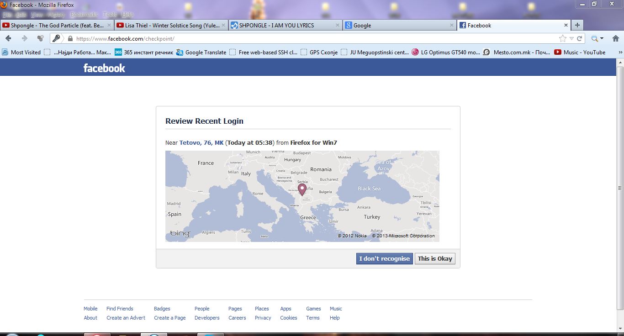
Task: Switch to the Google tab
Action: tap(399, 25)
